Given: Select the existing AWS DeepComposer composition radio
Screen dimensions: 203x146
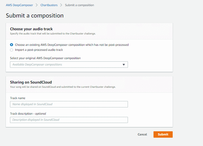Looking at the screenshot, I should [x=11, y=45].
